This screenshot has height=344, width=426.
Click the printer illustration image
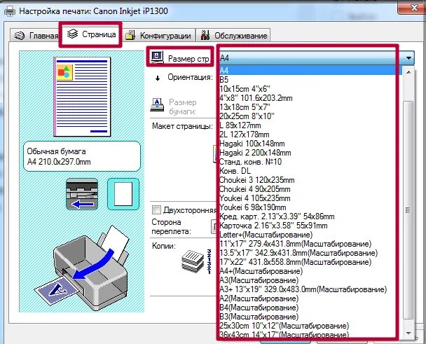click(81, 268)
